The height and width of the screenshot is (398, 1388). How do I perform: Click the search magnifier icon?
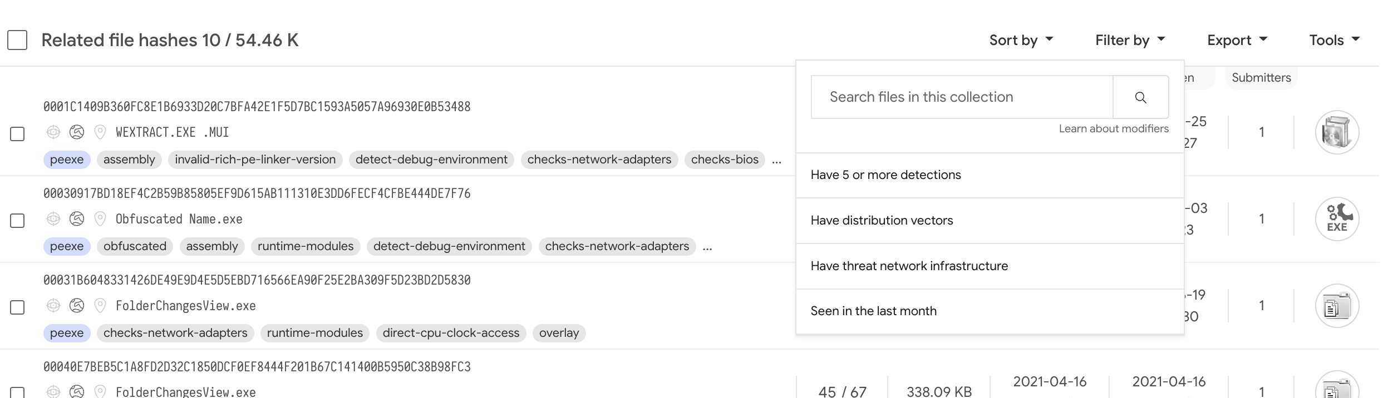[x=1140, y=97]
